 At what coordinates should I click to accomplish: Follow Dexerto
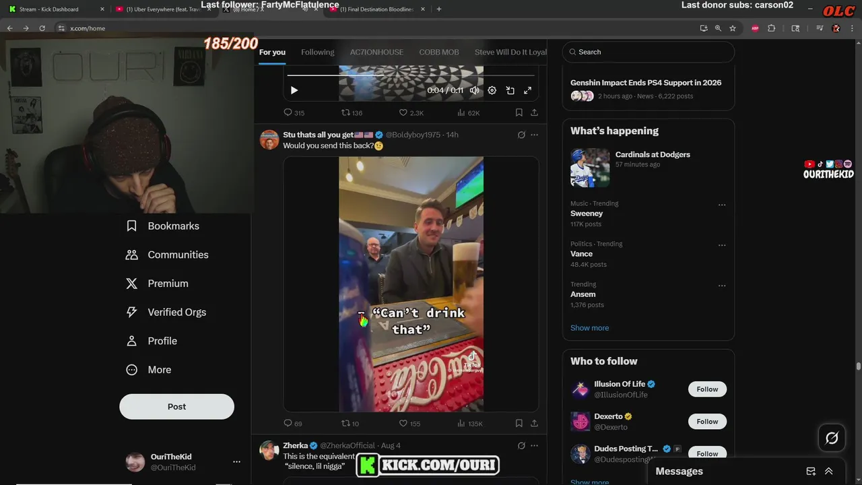tap(707, 422)
